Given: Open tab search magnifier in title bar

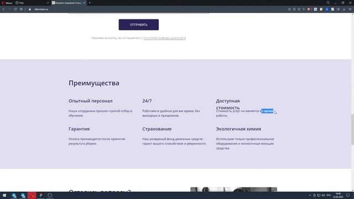Looking at the screenshot, I should (x=328, y=3).
